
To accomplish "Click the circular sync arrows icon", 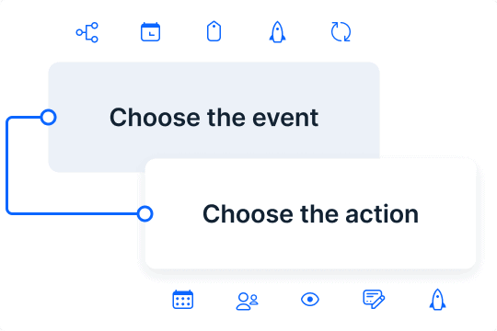I will [x=341, y=31].
